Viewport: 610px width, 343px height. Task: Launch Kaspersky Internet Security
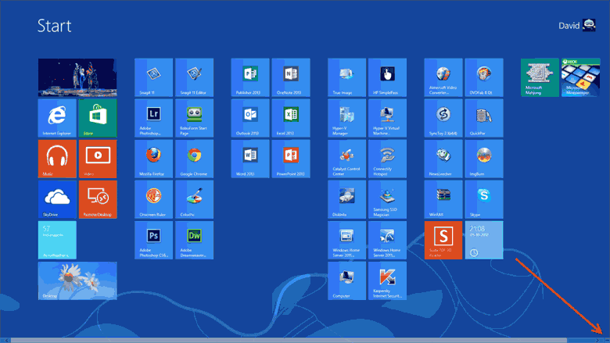coord(387,280)
